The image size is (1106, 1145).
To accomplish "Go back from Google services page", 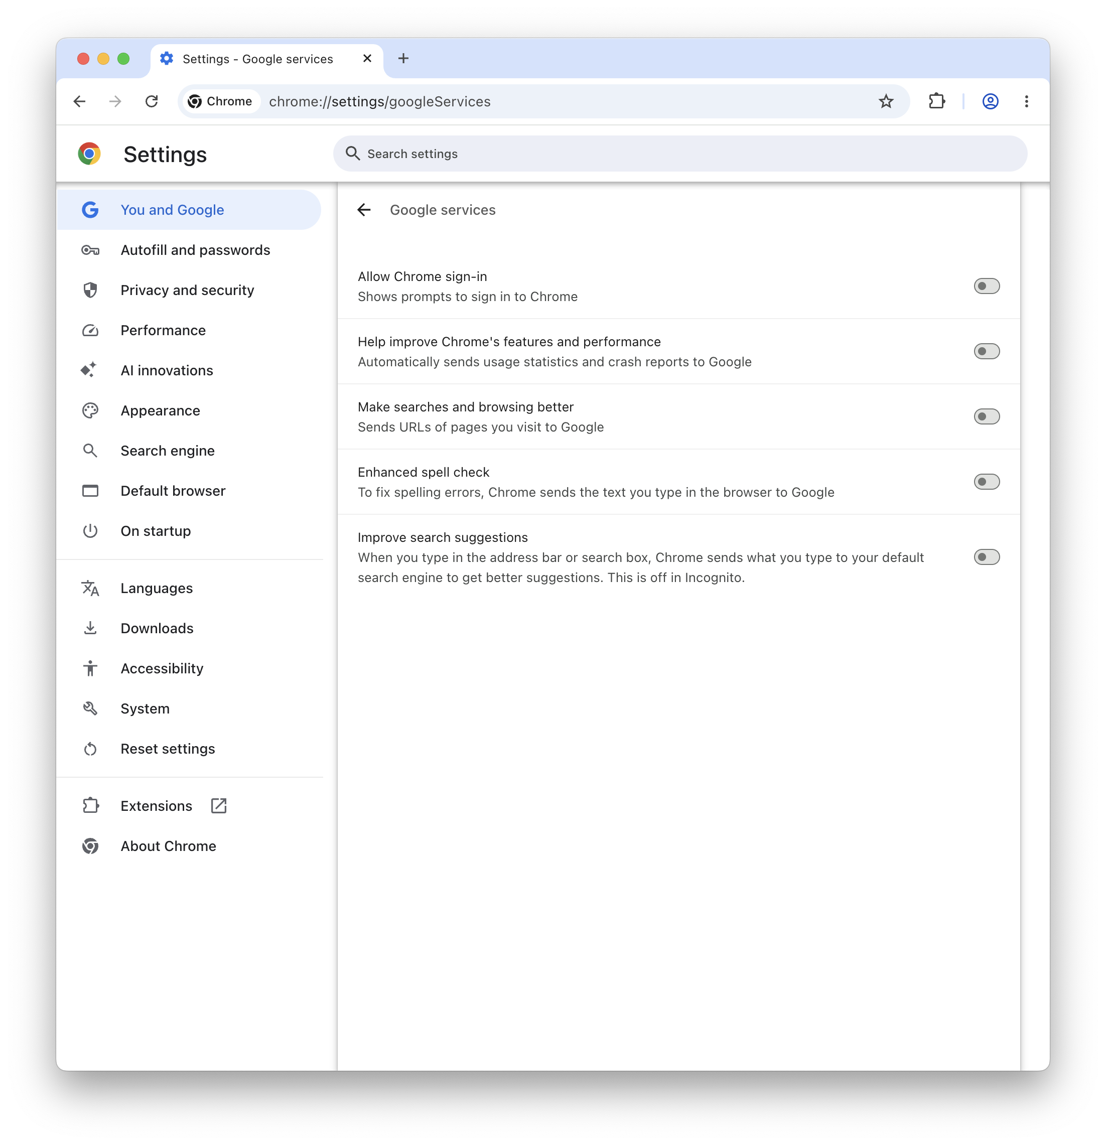I will 364,210.
